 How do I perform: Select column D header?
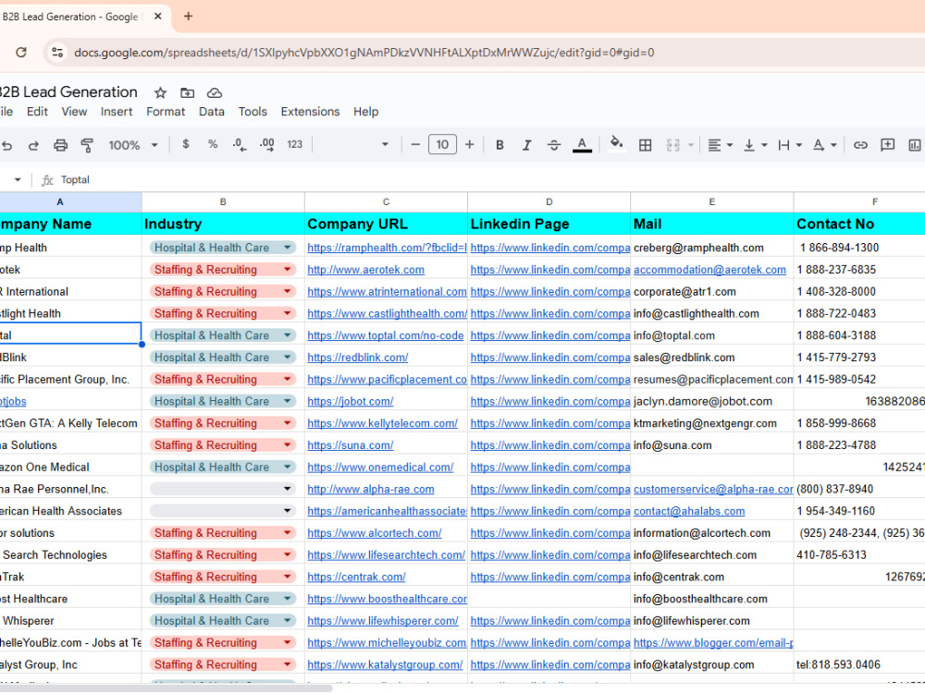[549, 201]
